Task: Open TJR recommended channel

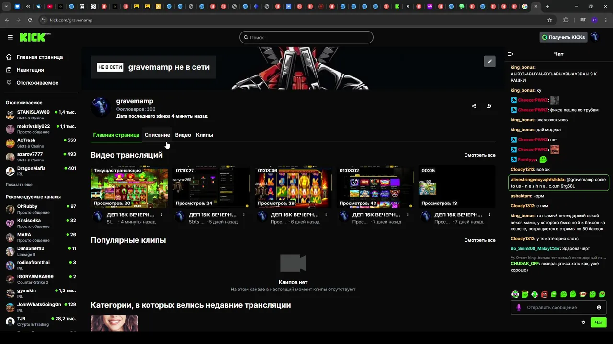Action: tap(41, 321)
